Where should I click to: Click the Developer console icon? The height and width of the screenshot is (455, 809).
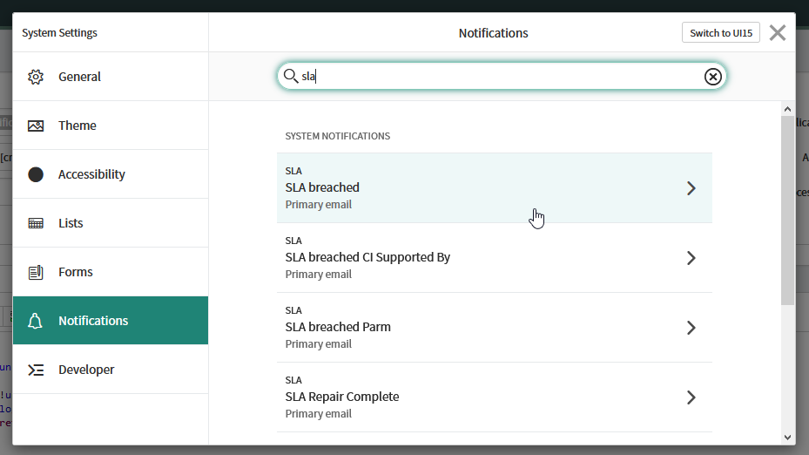point(36,370)
